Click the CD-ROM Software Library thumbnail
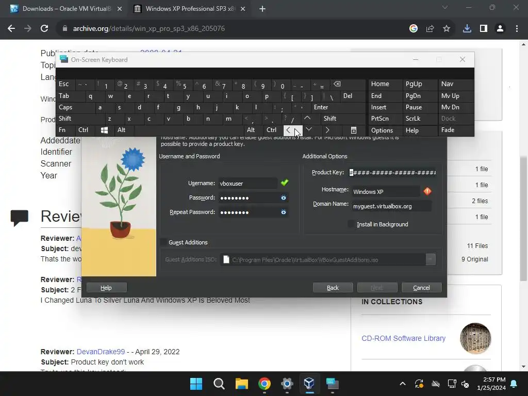528x396 pixels. coord(475,338)
